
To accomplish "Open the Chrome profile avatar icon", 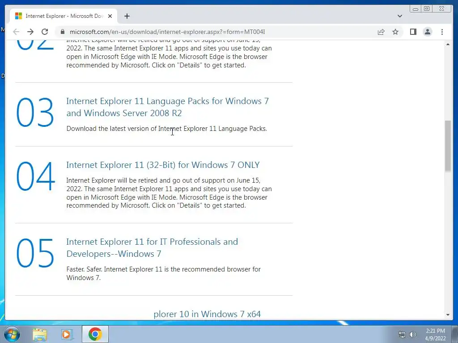I will [427, 32].
